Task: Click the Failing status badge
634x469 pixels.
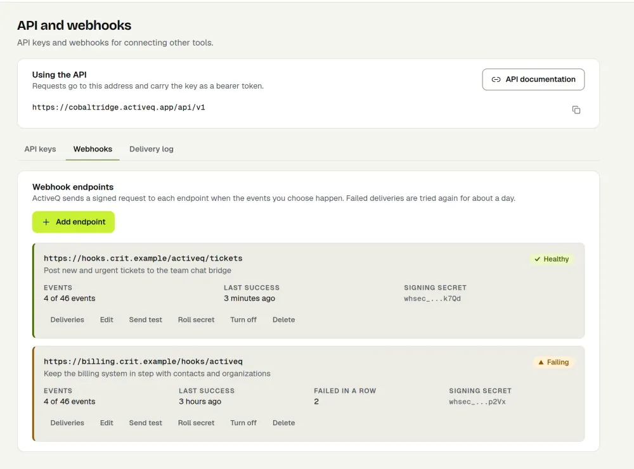Action: click(553, 363)
